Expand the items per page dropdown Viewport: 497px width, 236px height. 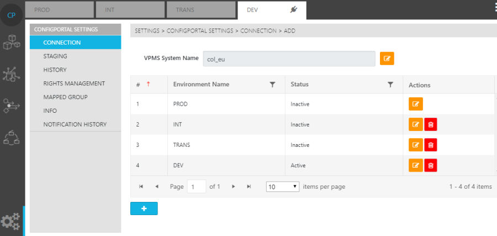[x=283, y=187]
